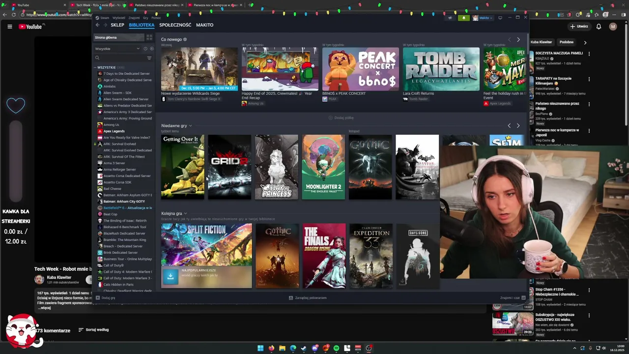Open the green notifications bell in Steam
This screenshot has height=354, width=629.
click(x=463, y=18)
